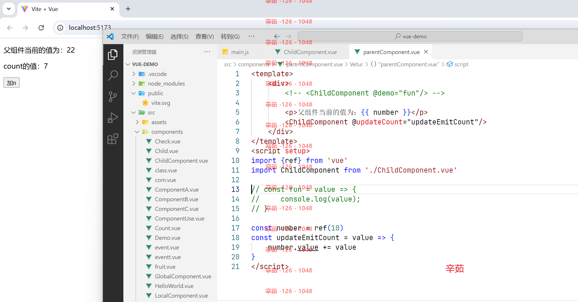Open event.vue in the explorer
The height and width of the screenshot is (302, 578).
[x=170, y=247]
